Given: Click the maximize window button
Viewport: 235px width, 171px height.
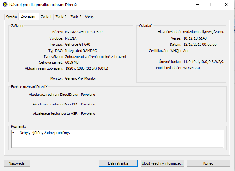Looking at the screenshot, I should coord(212,4).
